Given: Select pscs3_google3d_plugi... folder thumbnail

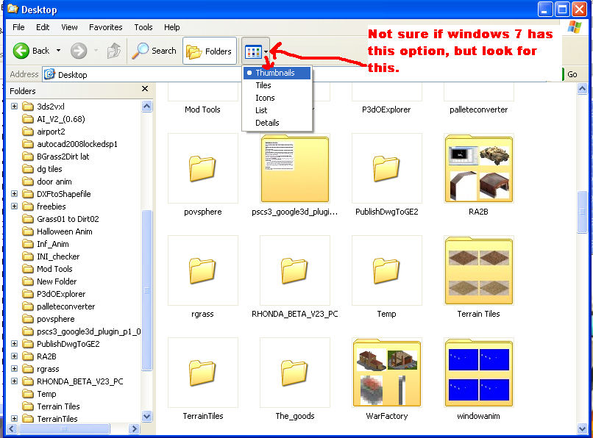Looking at the screenshot, I should pyautogui.click(x=295, y=168).
